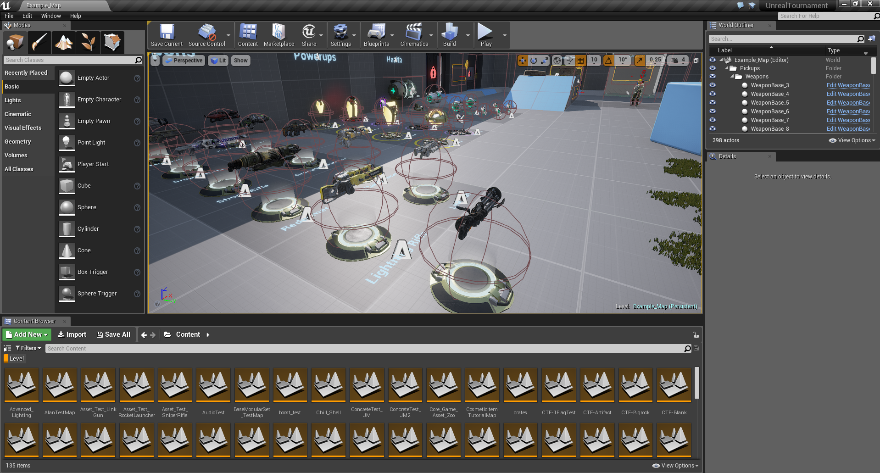Open the Window menu
Viewport: 880px width, 473px height.
[x=51, y=16]
